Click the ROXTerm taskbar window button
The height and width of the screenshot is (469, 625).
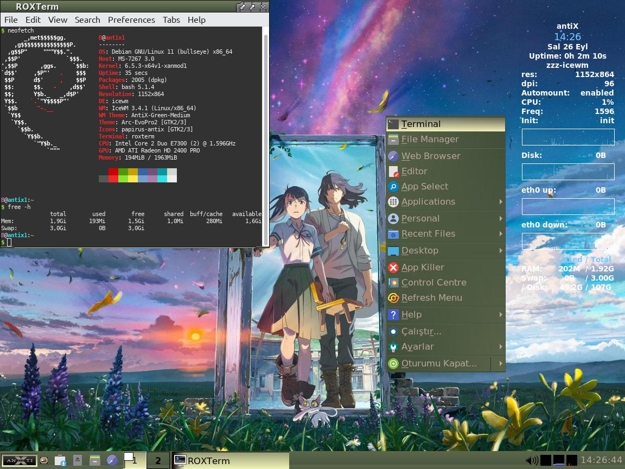coord(231,460)
